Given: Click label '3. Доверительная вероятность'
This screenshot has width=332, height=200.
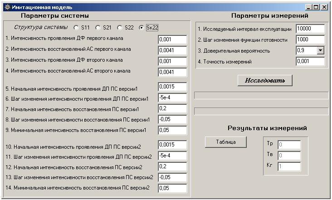Looking at the screenshot, I should tap(234, 51).
